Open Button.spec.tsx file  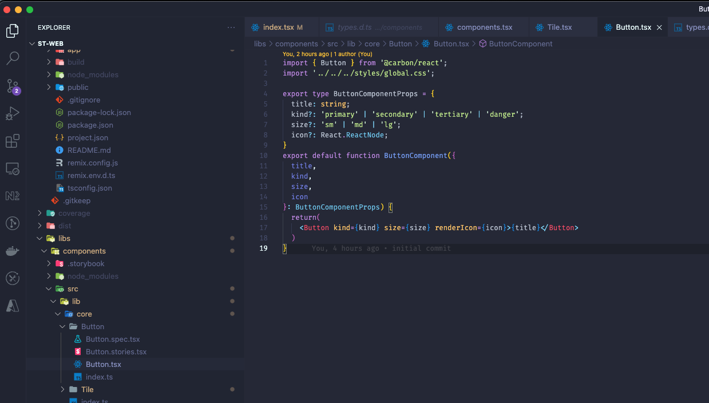pos(113,339)
